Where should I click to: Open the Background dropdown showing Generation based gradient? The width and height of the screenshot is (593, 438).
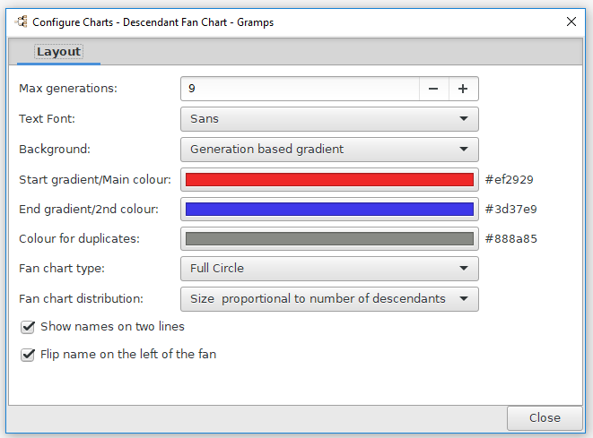tap(329, 150)
